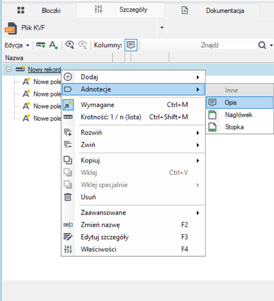Click the expand-all icon beside Rozwiń
This screenshot has width=274, height=301.
pos(68,132)
